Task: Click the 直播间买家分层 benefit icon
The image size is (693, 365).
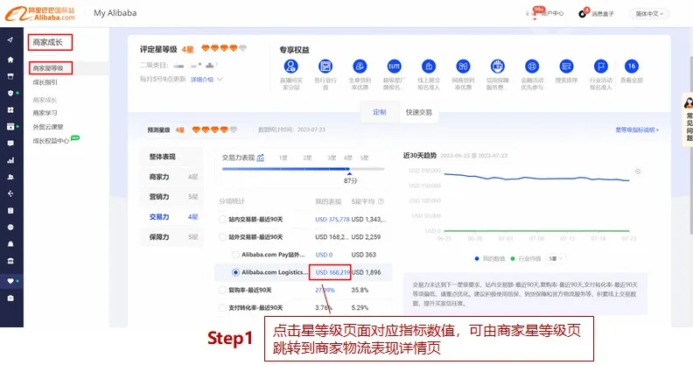Action: click(x=290, y=67)
